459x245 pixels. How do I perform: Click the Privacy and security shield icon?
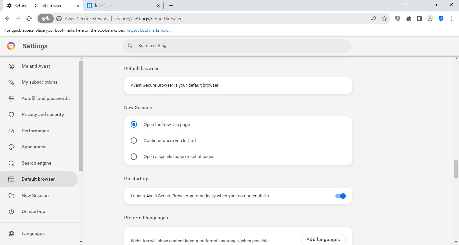pos(11,115)
